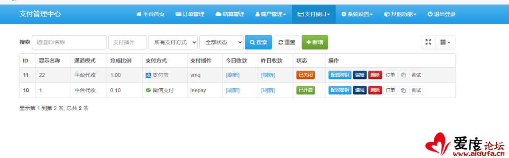This screenshot has height=158, width=509.
Task: Open 结算管理 in the top navigation
Action: point(229,14)
